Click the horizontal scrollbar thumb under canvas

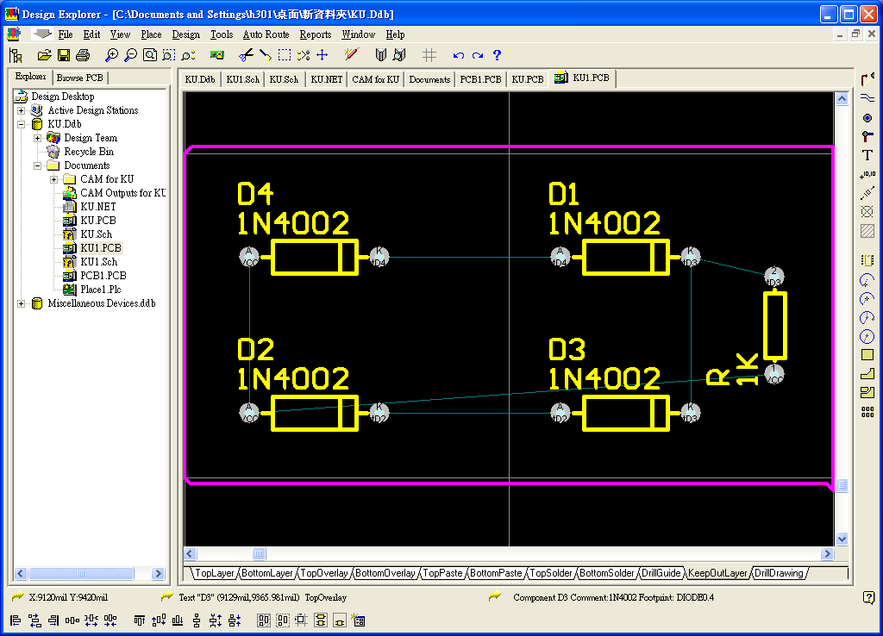coord(259,554)
